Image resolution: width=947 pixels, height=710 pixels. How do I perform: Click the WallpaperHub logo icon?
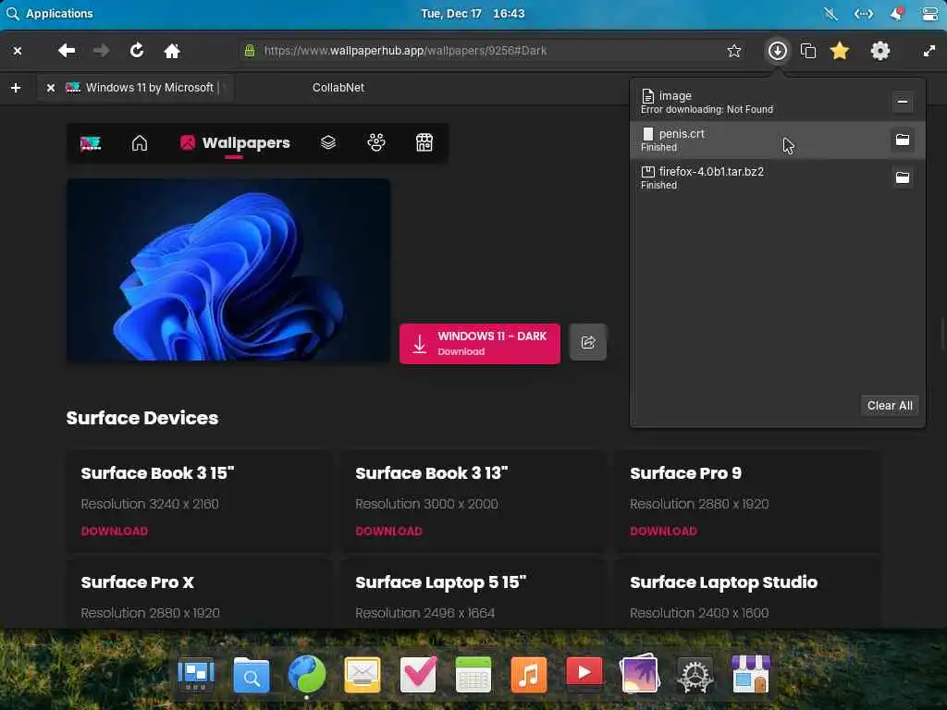[91, 143]
